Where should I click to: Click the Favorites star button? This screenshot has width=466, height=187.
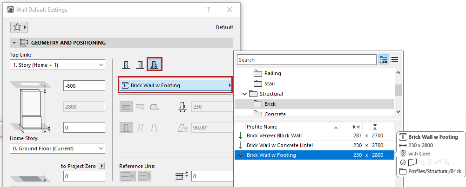[x=19, y=27]
